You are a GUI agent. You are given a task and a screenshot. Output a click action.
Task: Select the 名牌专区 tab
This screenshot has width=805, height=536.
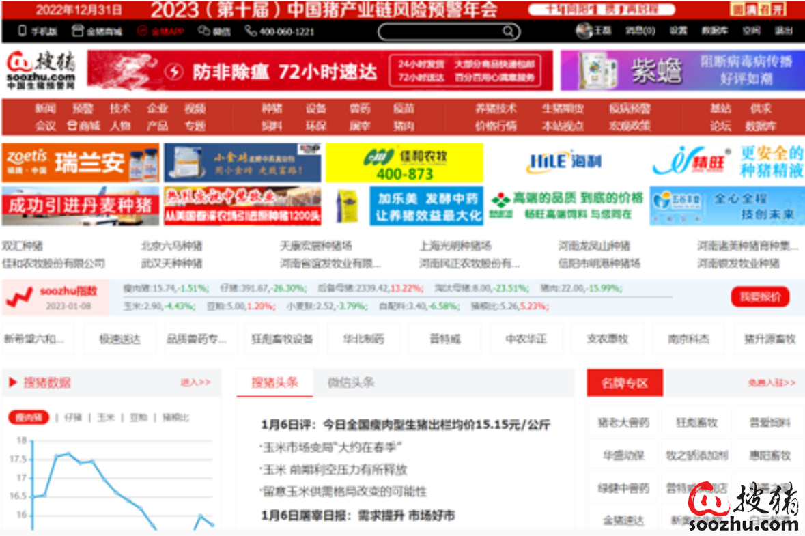click(625, 382)
